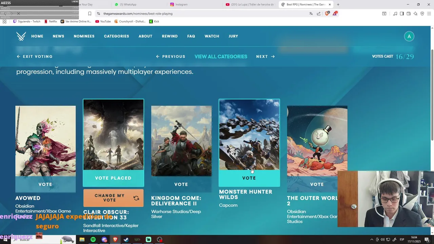Vote for Avowed
This screenshot has height=244, width=434.
click(45, 184)
